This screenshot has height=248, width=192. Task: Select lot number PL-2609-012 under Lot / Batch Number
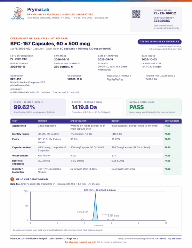click(x=18, y=59)
